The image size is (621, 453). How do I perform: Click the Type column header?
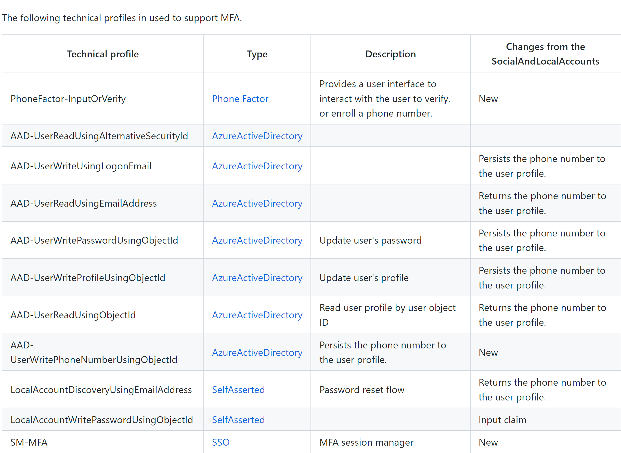click(x=257, y=54)
